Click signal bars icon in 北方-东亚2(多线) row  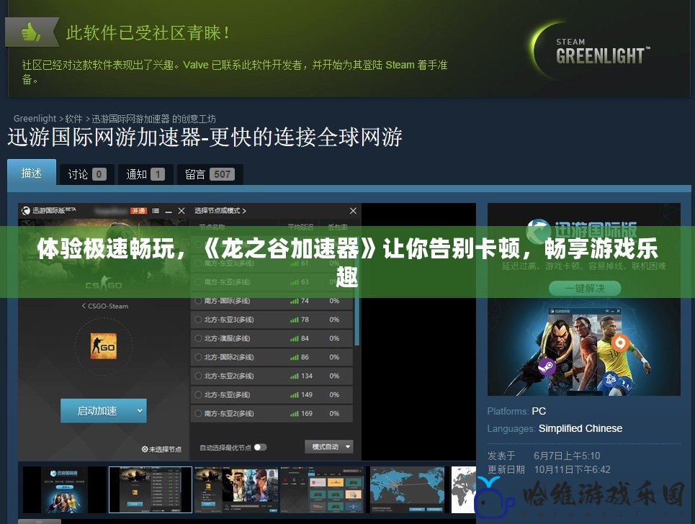pos(294,376)
